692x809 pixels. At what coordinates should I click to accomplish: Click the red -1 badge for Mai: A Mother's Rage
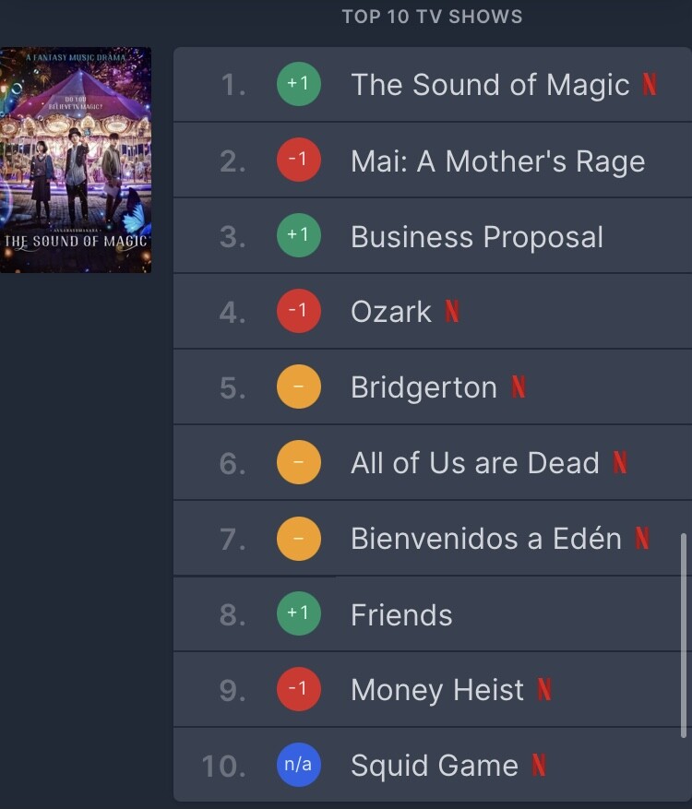pos(298,161)
